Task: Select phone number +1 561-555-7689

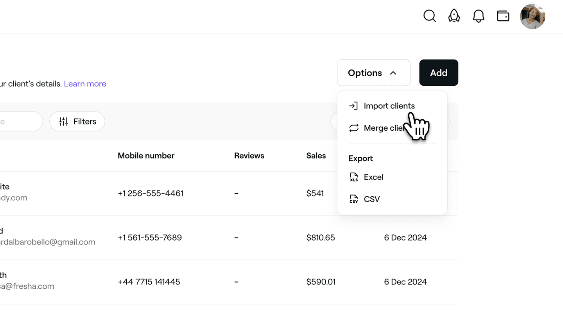Action: [150, 237]
